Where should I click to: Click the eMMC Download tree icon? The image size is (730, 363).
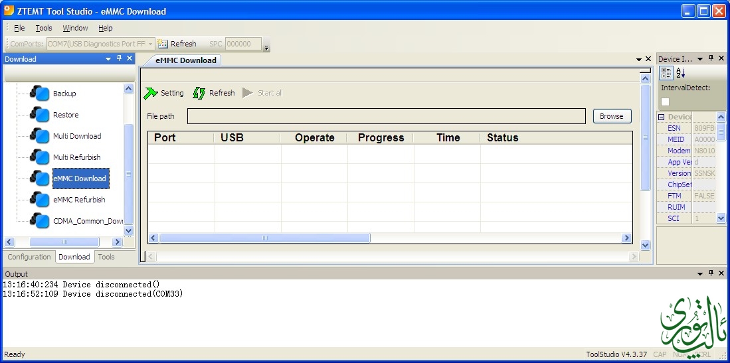[40, 179]
